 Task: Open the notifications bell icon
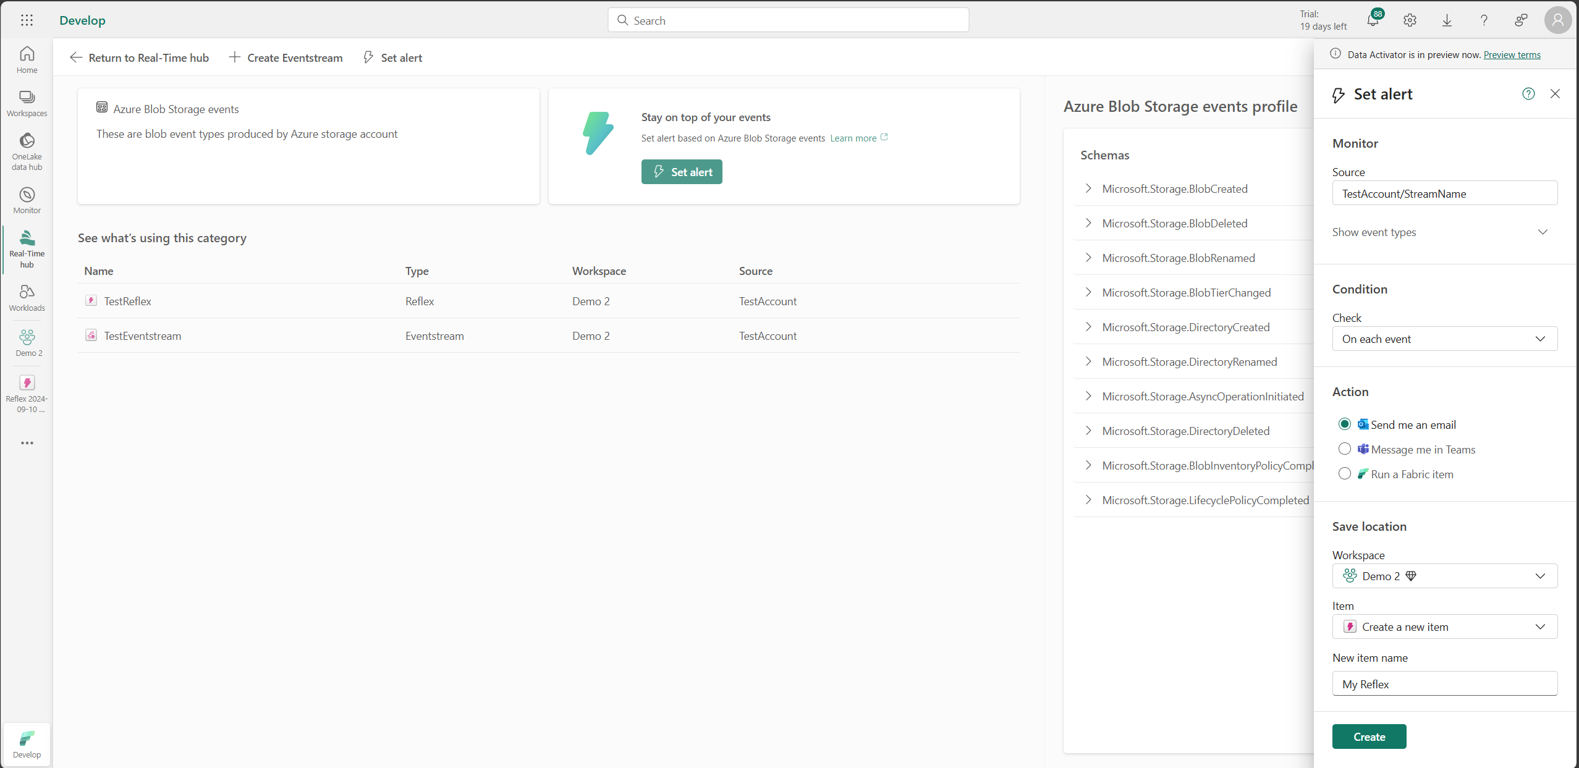[x=1373, y=20]
